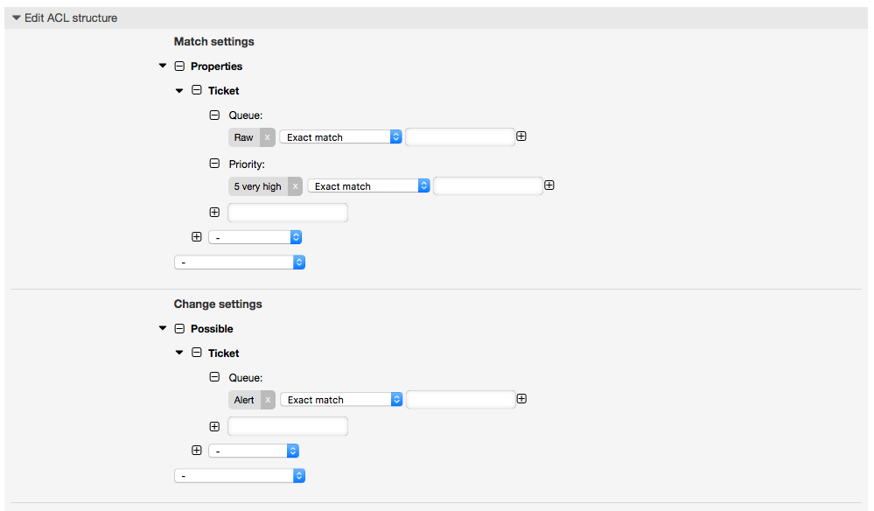Collapse the Edit ACL structure header
This screenshot has width=874, height=511.
tap(16, 17)
